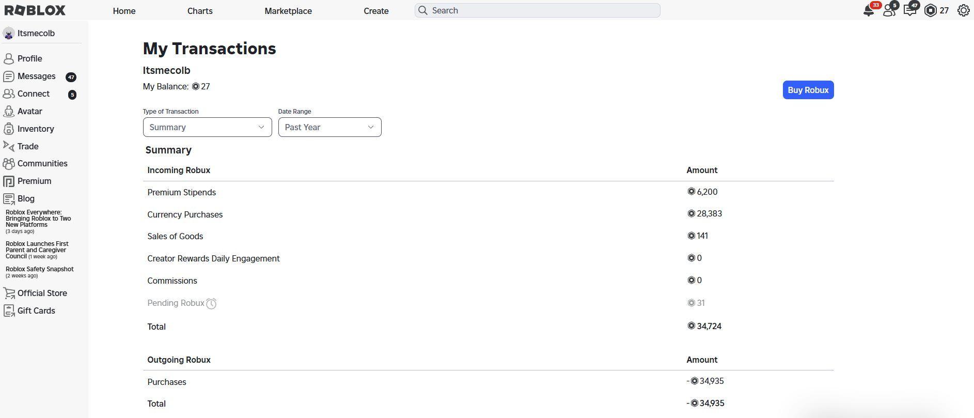974x418 pixels.
Task: Click into the Search field
Action: pos(537,10)
